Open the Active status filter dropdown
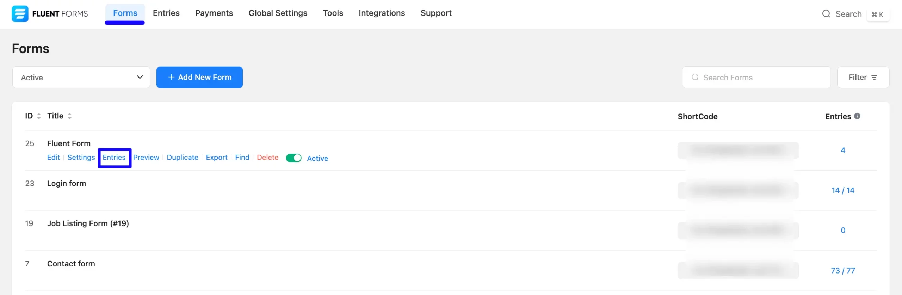902x295 pixels. [81, 77]
